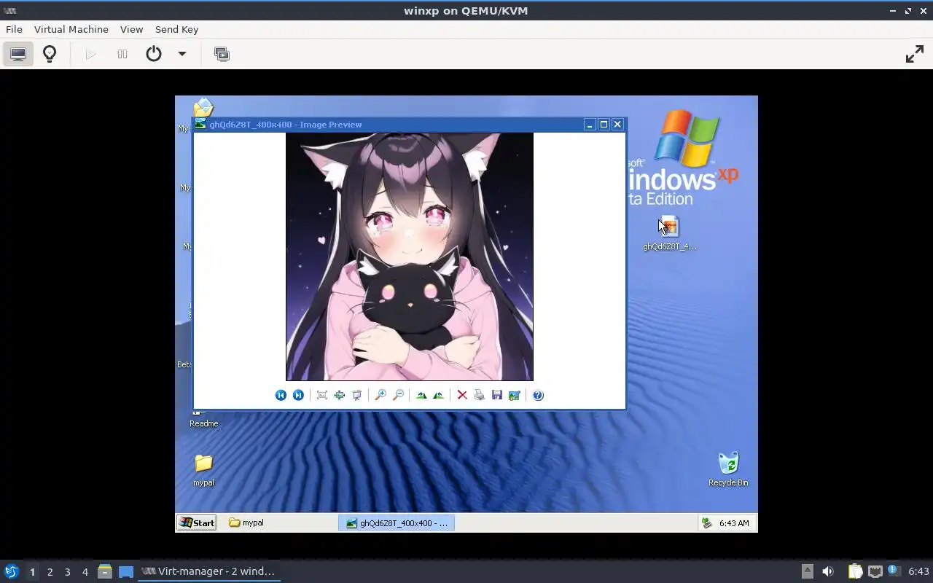Open host file manager panel icon

(105, 571)
